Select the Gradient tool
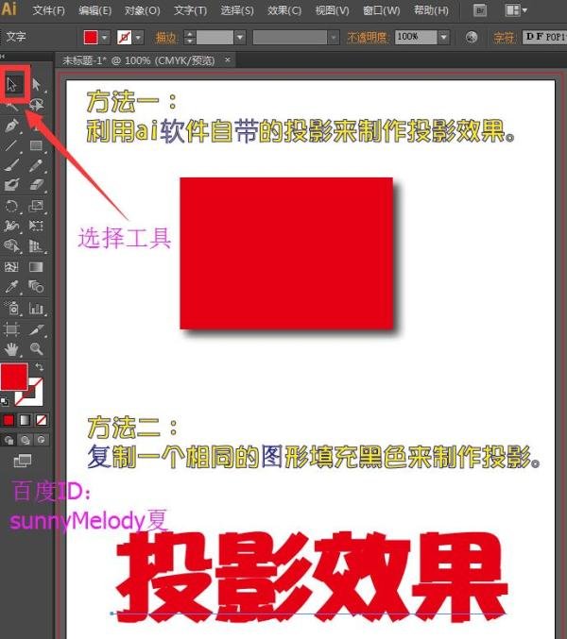 click(x=36, y=267)
